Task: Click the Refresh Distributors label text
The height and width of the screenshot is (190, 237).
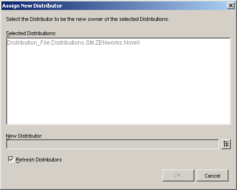Action: tap(39, 160)
